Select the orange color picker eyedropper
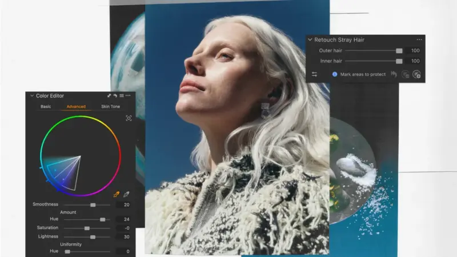This screenshot has width=457, height=257. pyautogui.click(x=117, y=194)
